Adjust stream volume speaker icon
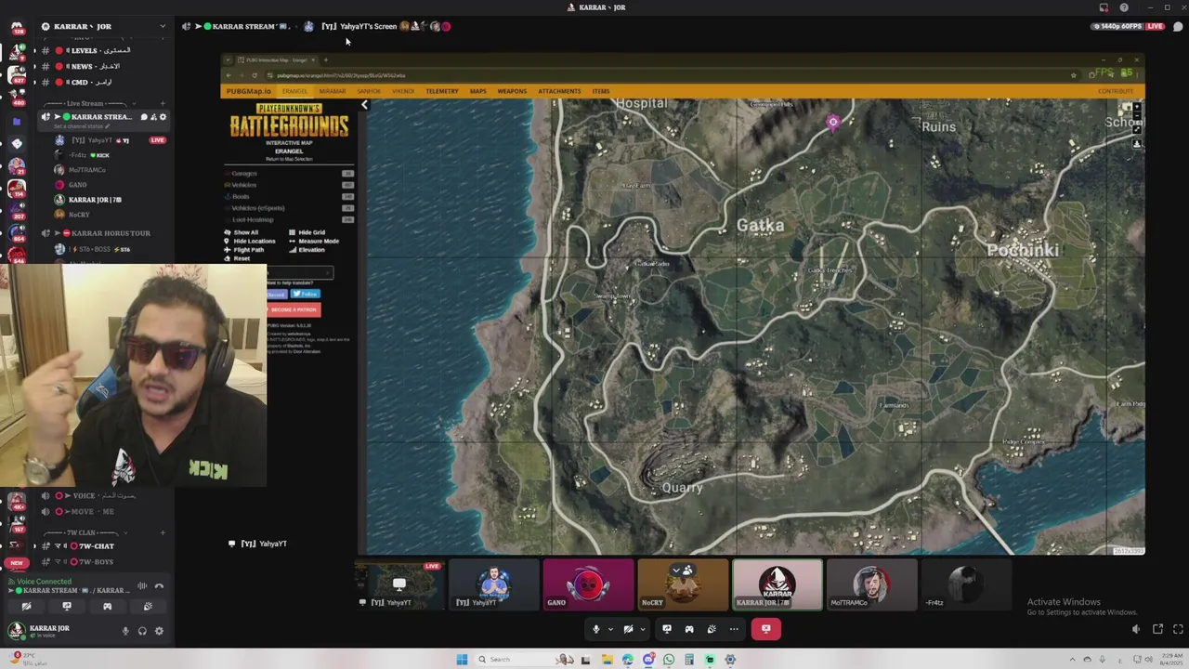This screenshot has height=669, width=1189. (1136, 629)
